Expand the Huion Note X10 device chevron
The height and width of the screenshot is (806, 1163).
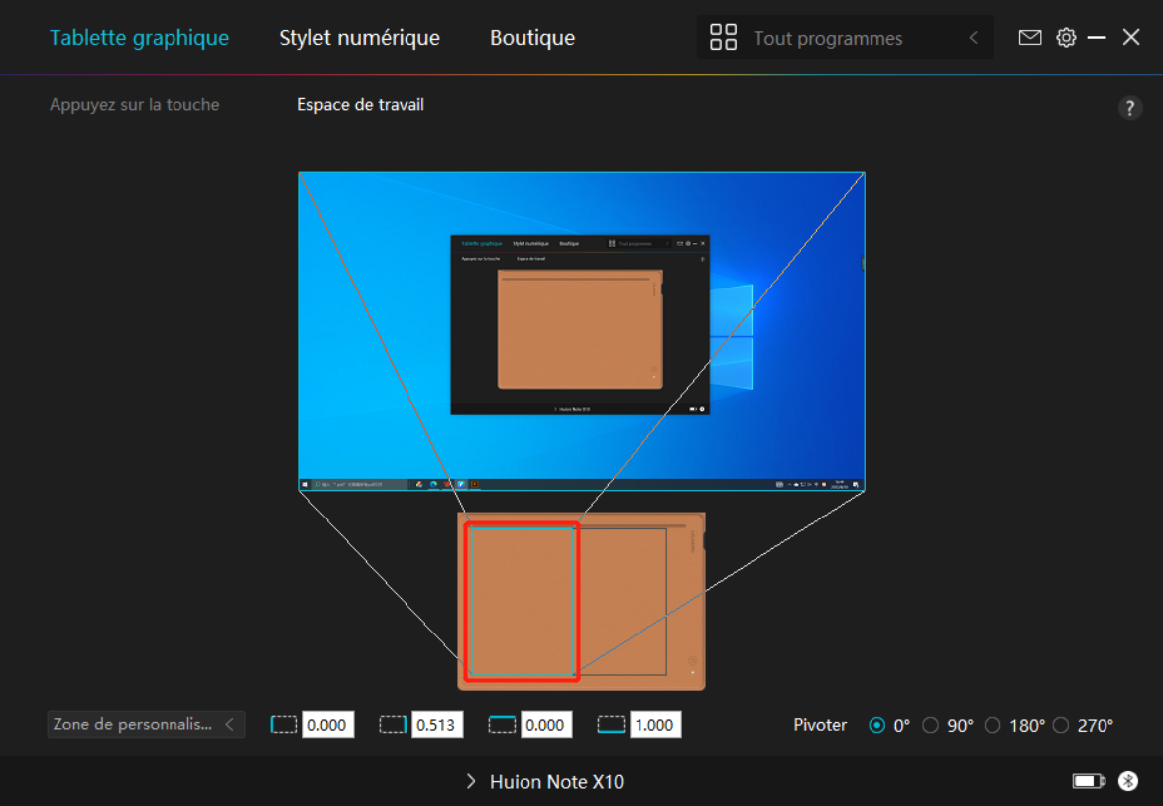pos(471,782)
